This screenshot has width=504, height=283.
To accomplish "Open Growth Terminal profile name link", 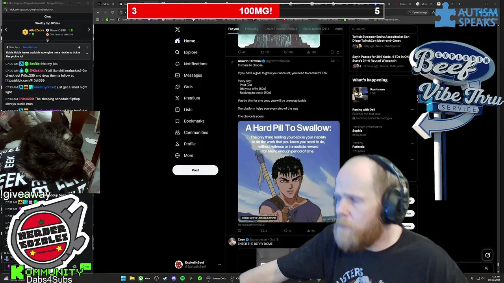I will [249, 61].
